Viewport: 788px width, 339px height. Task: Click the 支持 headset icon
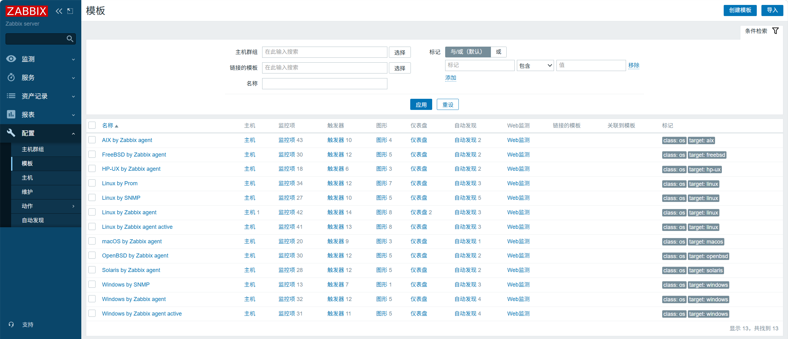pos(11,324)
